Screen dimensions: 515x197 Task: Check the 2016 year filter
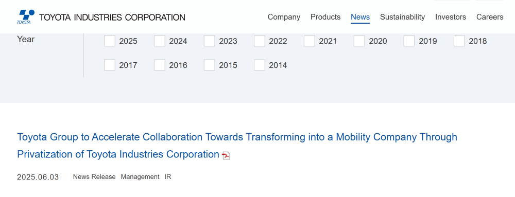coord(160,65)
